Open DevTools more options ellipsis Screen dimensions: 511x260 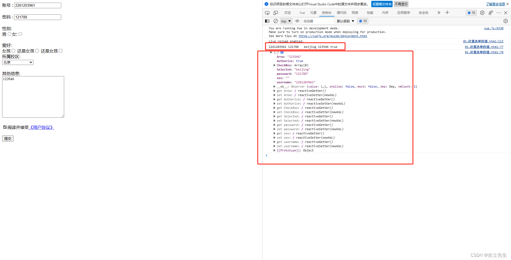point(499,13)
